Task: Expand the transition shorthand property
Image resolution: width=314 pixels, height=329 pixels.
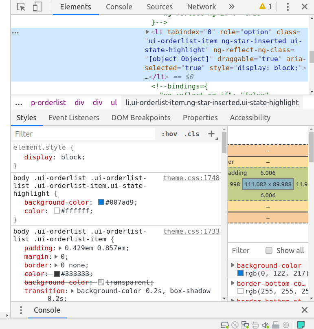Action: click(x=72, y=291)
